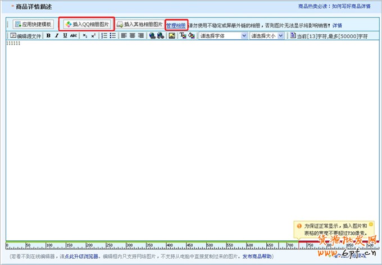The image size is (382, 265).
Task: Apply underline formatting
Action: click(65, 35)
